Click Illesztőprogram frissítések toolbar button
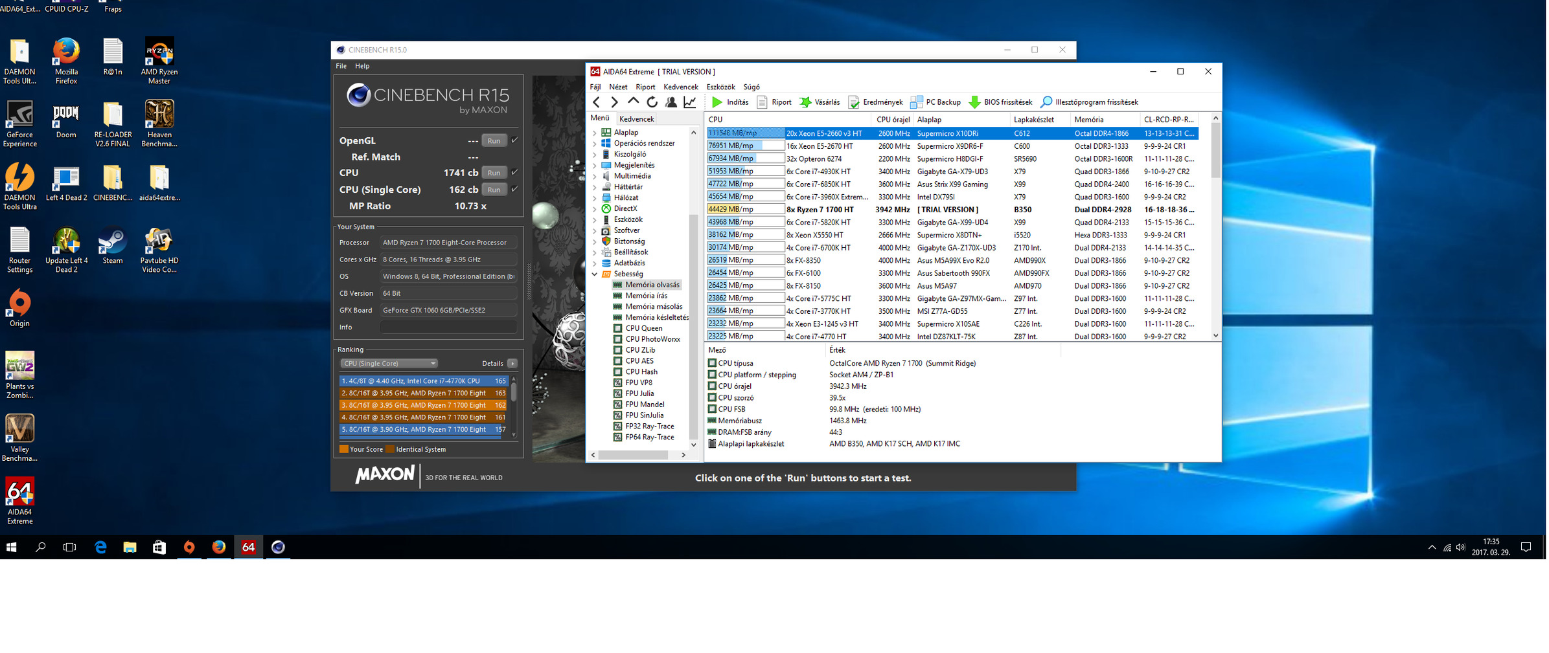The image size is (1549, 653). [x=1089, y=102]
